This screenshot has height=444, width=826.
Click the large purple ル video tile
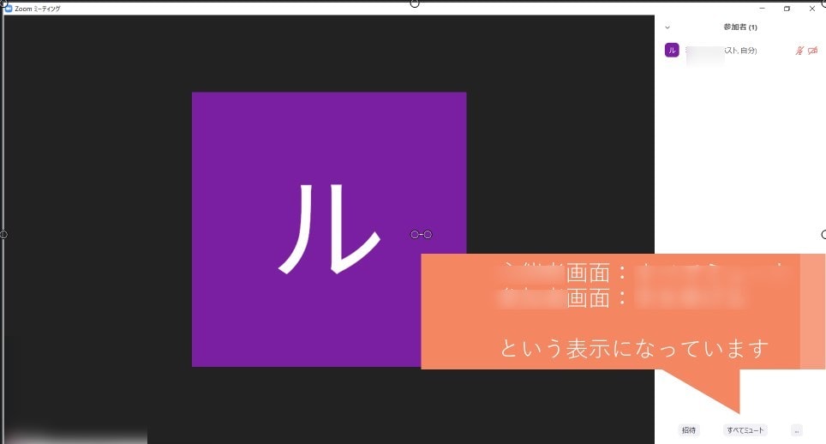(x=329, y=229)
